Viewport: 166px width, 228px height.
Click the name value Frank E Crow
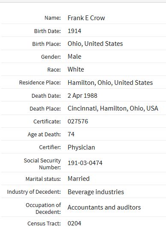pos(86,18)
